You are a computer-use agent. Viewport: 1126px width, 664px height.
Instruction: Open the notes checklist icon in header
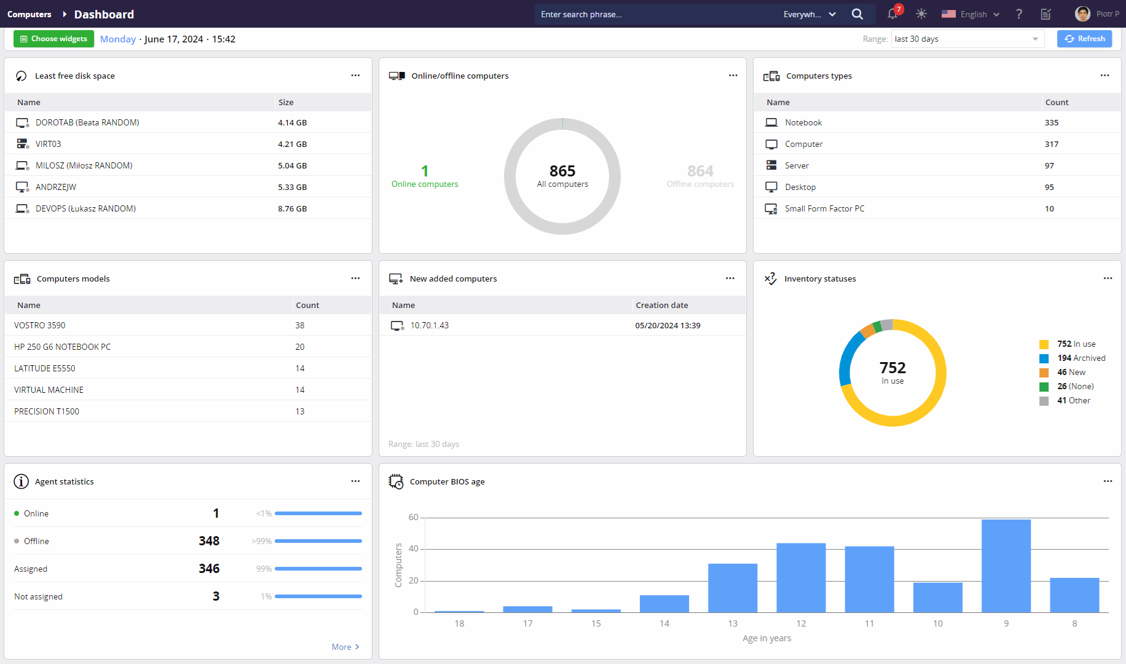pyautogui.click(x=1046, y=14)
